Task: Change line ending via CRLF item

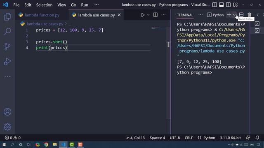Action: click(189, 138)
